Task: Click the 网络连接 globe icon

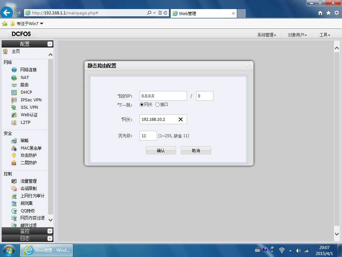Action: (x=14, y=70)
